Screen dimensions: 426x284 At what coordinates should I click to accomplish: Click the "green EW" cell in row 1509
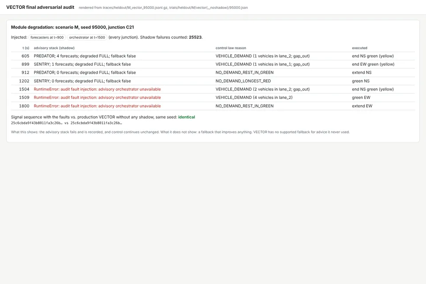pyautogui.click(x=361, y=98)
